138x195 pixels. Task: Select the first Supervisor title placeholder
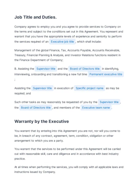pos(46,69)
